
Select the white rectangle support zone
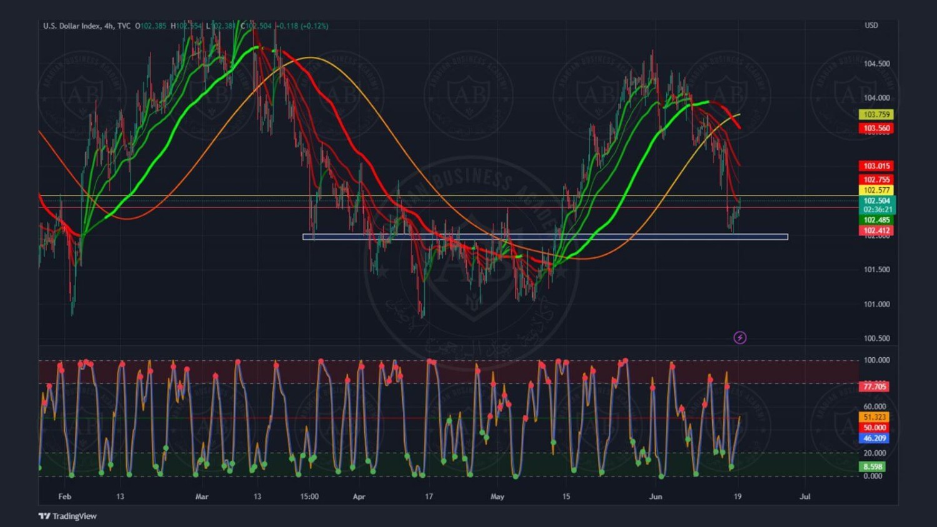point(545,237)
